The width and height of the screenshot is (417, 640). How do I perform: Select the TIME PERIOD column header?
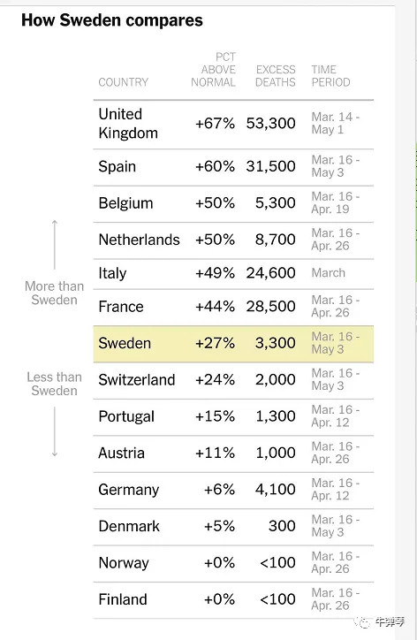point(330,76)
